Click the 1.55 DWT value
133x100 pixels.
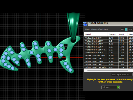[122, 52]
